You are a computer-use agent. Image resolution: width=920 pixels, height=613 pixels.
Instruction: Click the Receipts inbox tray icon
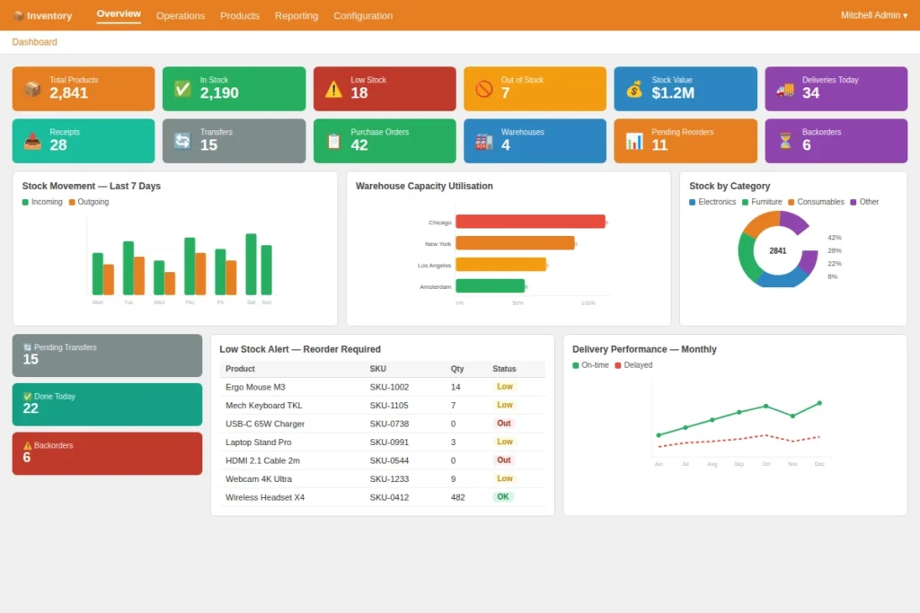tap(33, 141)
